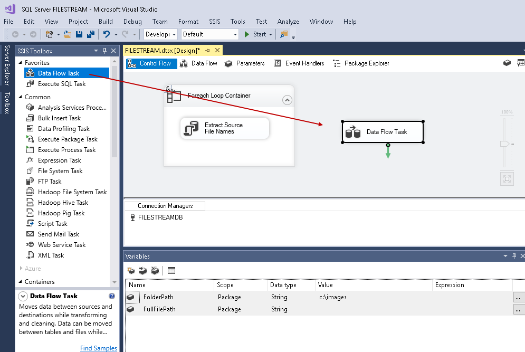The image size is (525, 352).
Task: Switch to the Data Flow tab
Action: click(198, 63)
